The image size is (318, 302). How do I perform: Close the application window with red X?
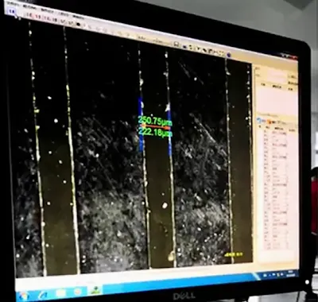pos(293,58)
